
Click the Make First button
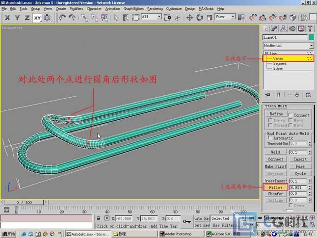(276, 166)
